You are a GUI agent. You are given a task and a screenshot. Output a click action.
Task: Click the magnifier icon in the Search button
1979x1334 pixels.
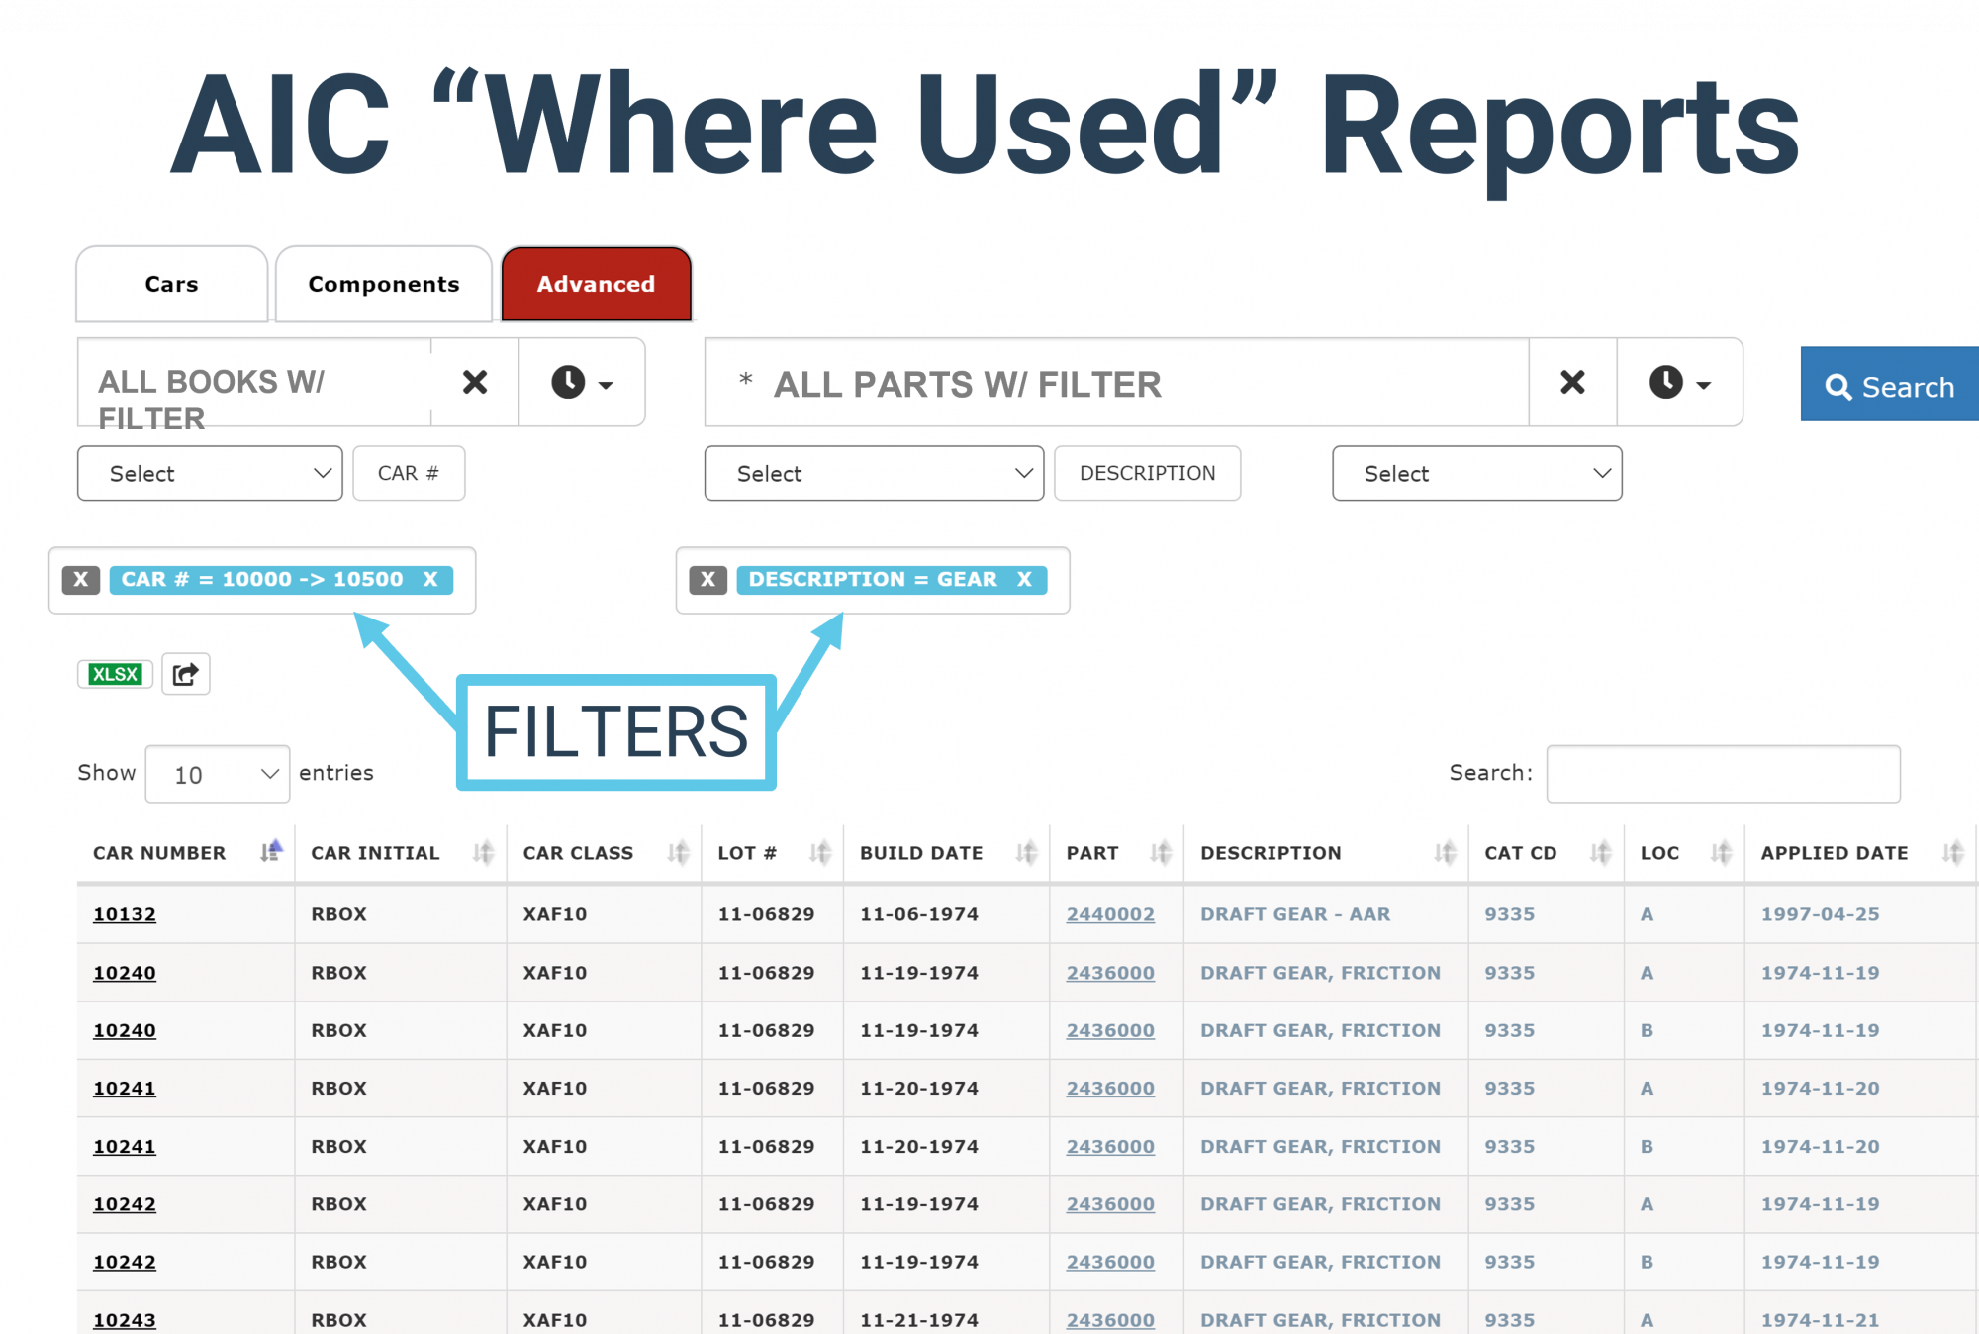tap(1840, 386)
